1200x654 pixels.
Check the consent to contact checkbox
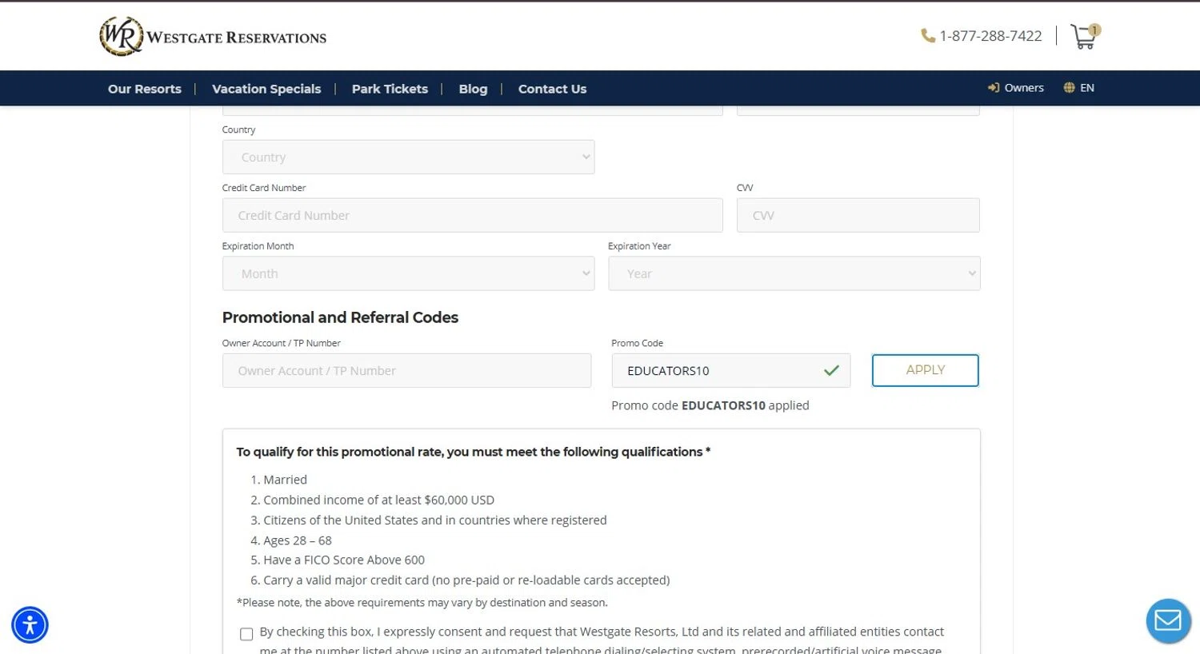[246, 634]
